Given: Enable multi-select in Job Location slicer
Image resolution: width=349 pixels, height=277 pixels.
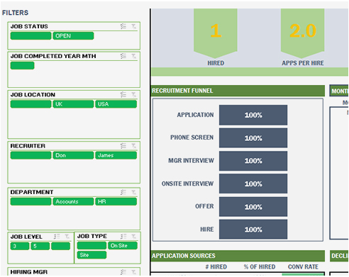Looking at the screenshot, I should point(123,95).
